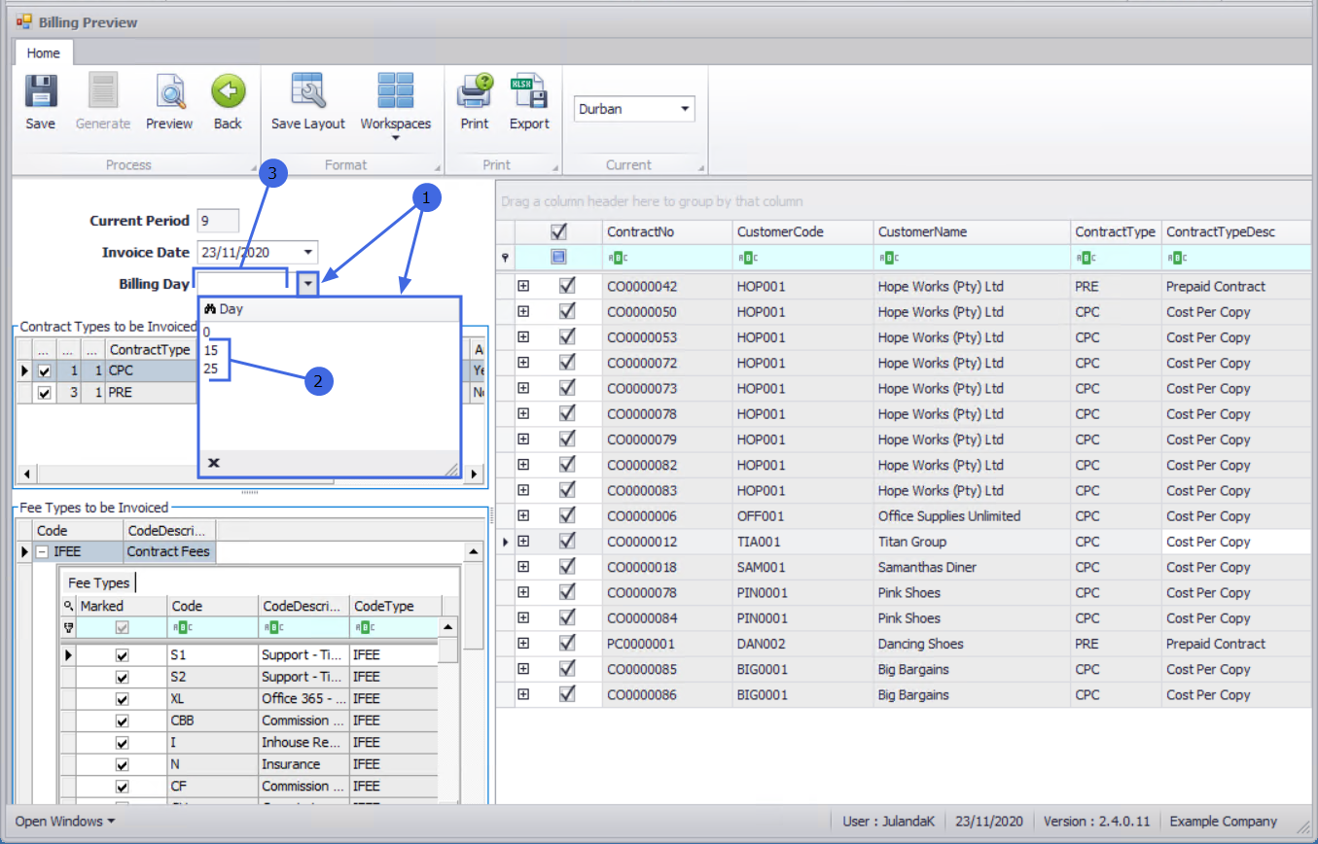
Task: Click the search icon beside the Marked header
Action: coord(68,606)
